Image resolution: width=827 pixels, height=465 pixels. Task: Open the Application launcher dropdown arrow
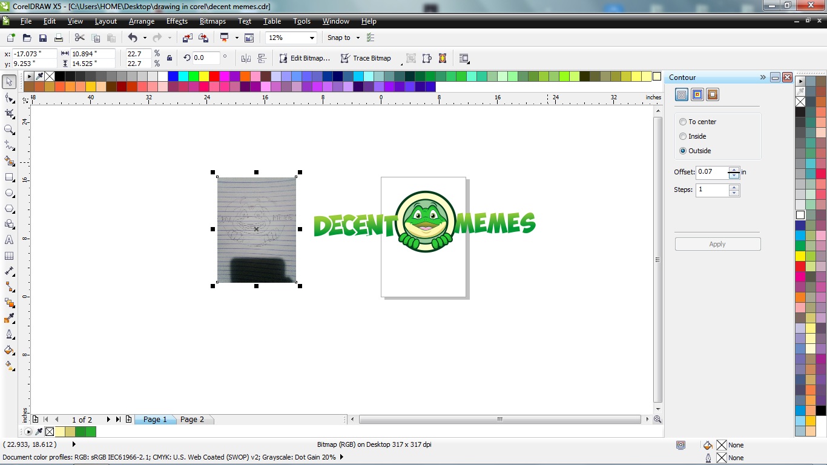(237, 38)
